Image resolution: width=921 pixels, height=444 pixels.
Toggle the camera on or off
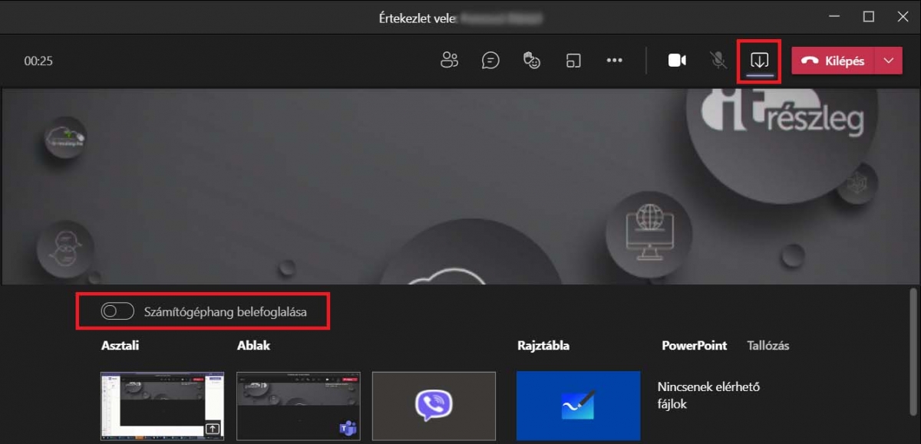(677, 61)
